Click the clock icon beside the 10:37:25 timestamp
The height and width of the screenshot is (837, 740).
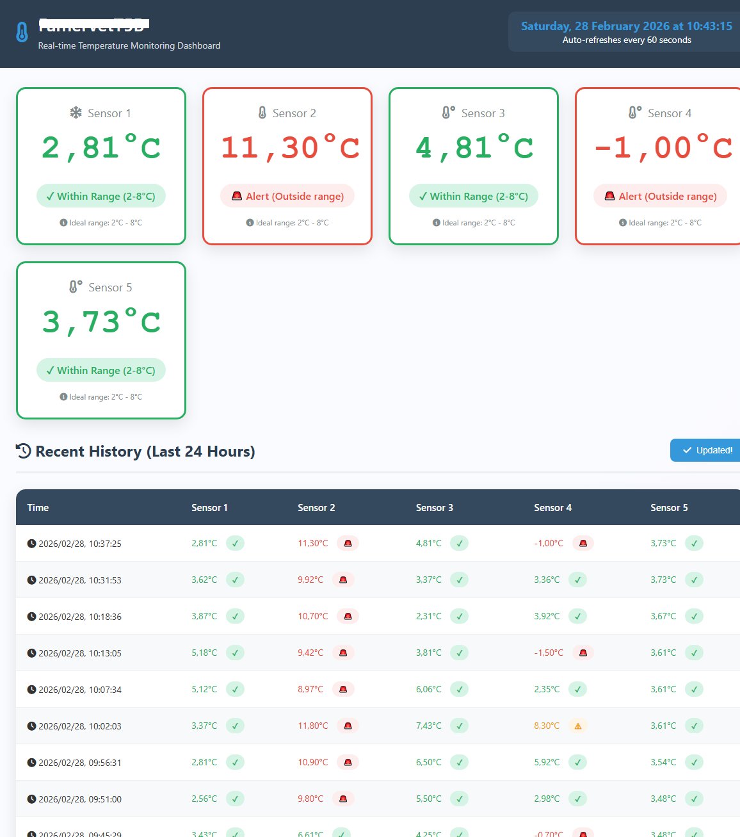tap(31, 544)
